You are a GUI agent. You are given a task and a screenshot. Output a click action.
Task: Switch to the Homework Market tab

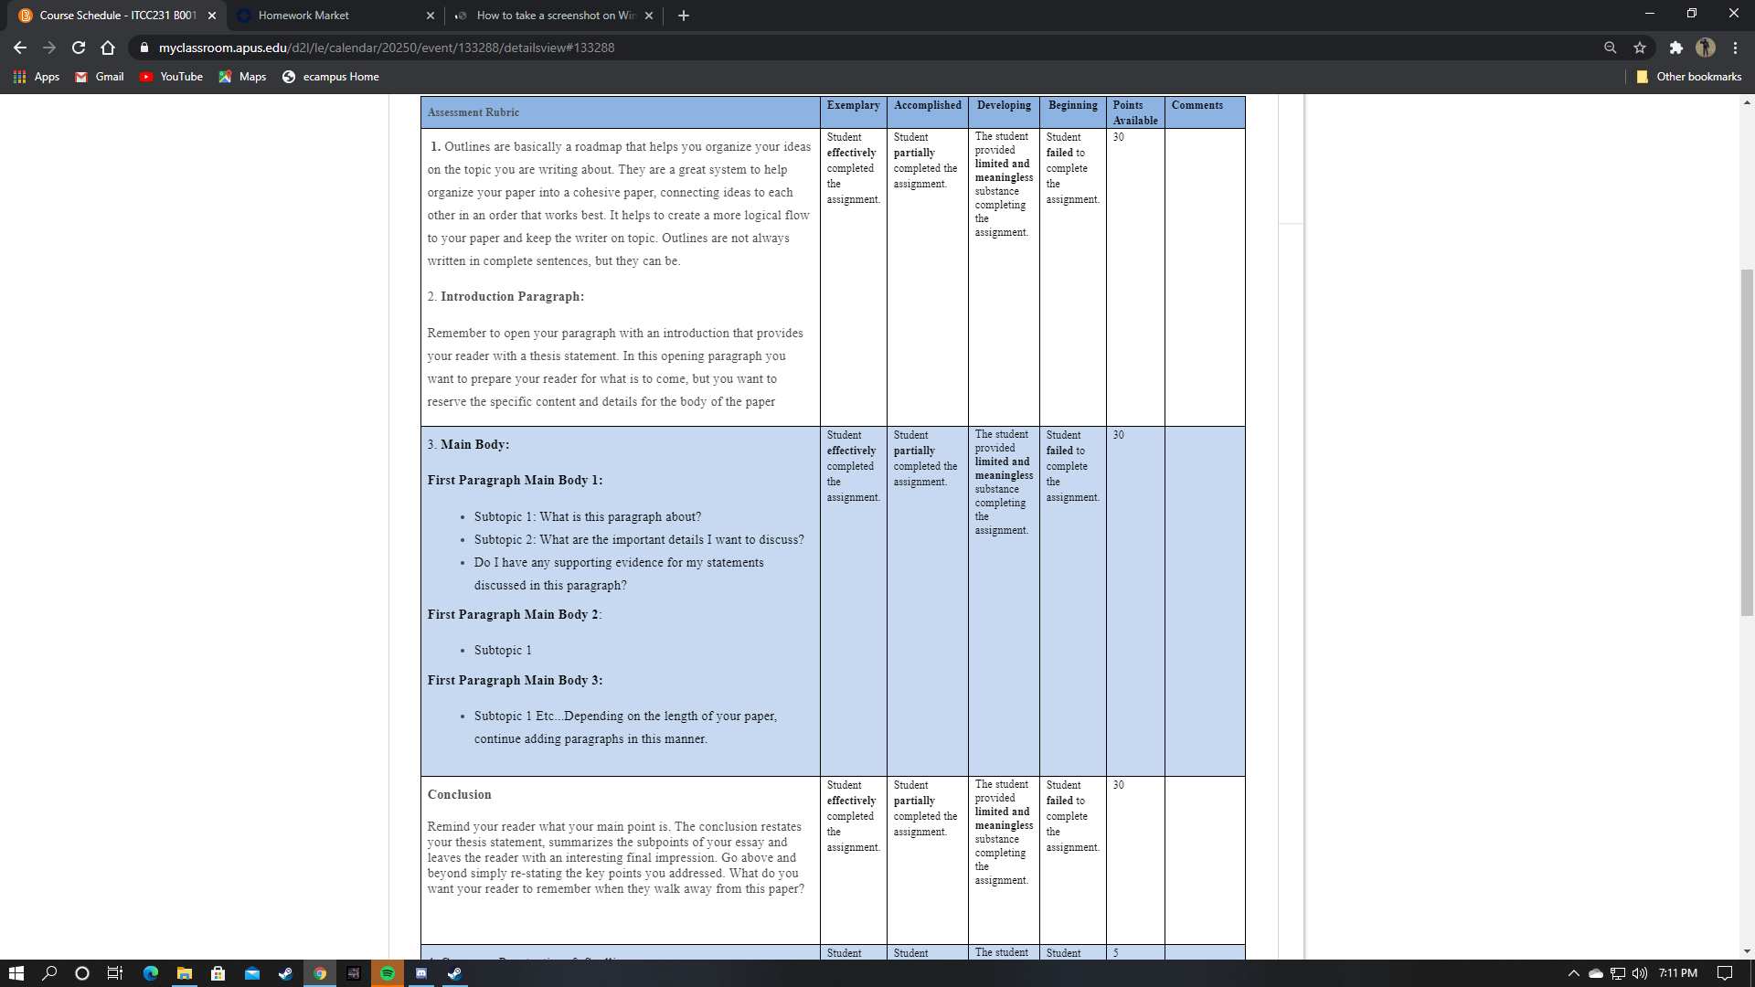[x=335, y=16]
